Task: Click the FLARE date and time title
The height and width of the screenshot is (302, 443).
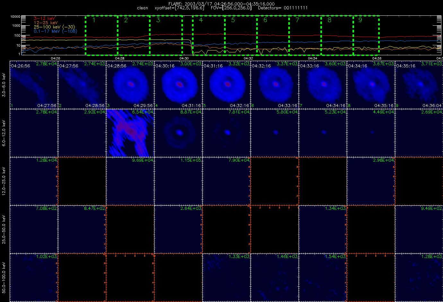Action: [x=221, y=4]
